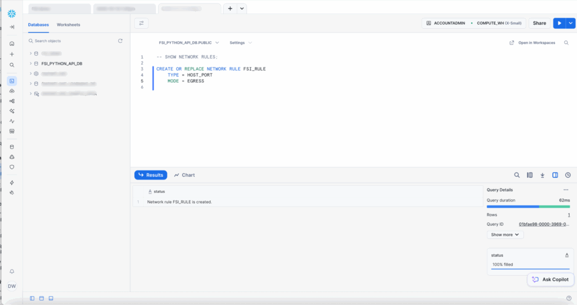Viewport: 577px width, 305px height.
Task: Toggle the filter settings button above editor
Action: click(141, 23)
